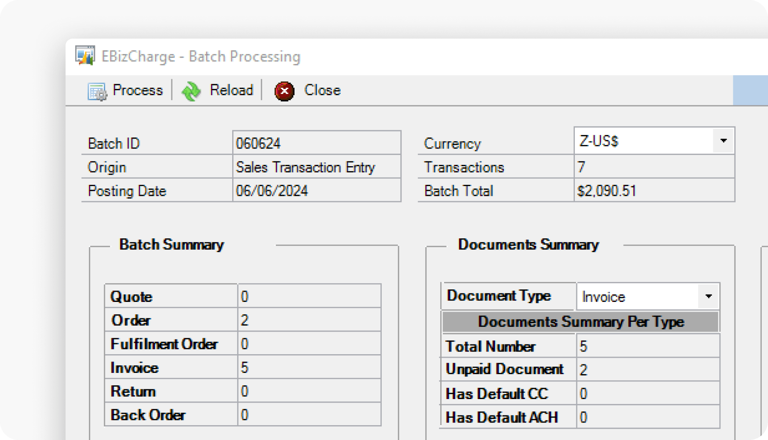Click the Batch ID field 060624

click(316, 143)
